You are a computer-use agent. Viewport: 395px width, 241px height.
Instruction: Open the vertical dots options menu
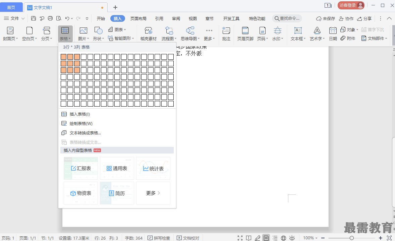380,18
